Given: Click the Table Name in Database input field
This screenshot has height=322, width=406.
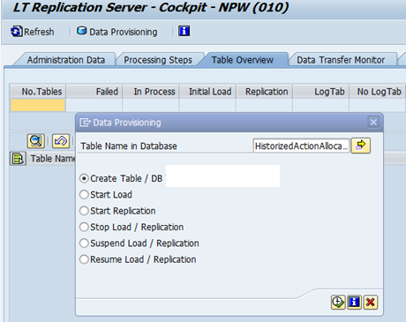Looking at the screenshot, I should (301, 146).
